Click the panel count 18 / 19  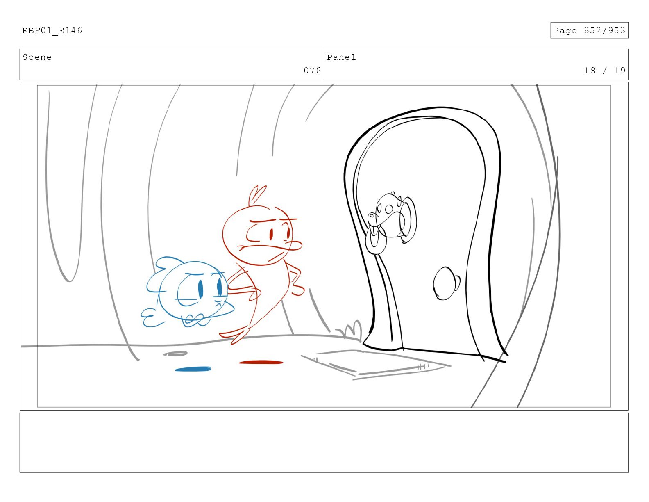[605, 71]
